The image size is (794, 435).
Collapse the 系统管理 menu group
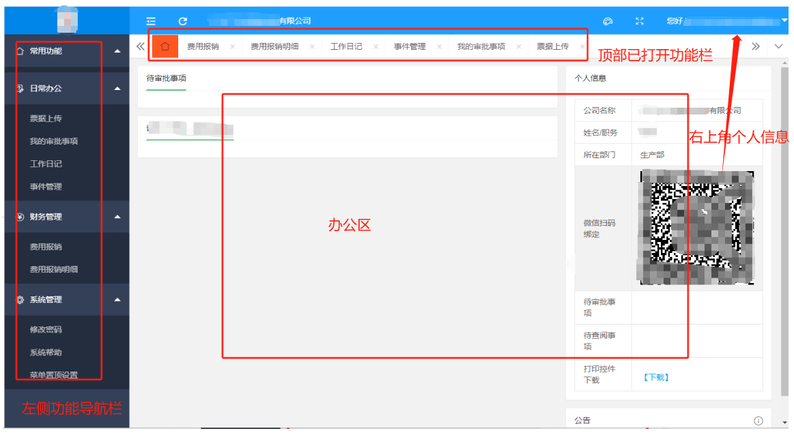pos(117,300)
